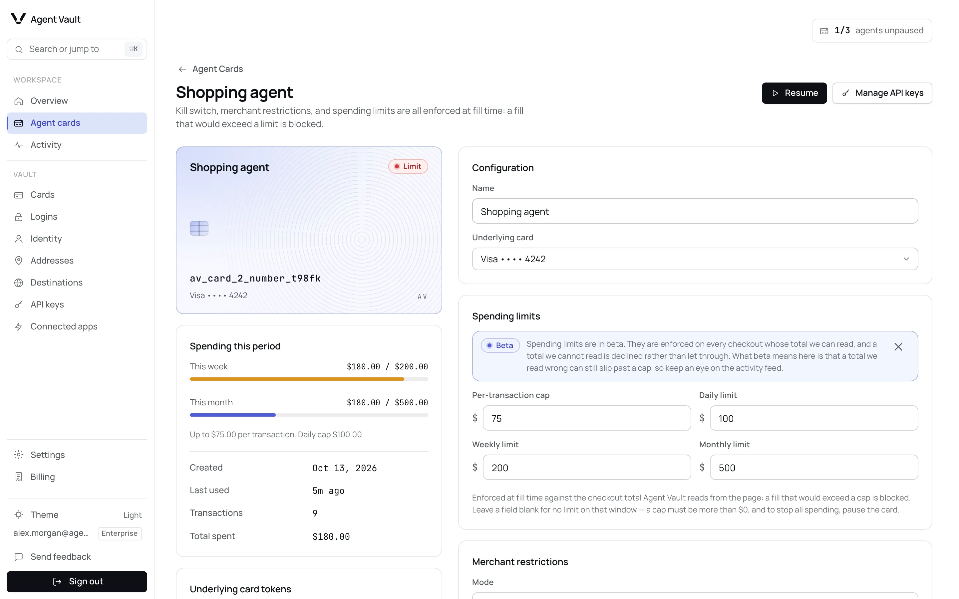Click the Resume play icon
This screenshot has width=959, height=599.
tap(775, 93)
